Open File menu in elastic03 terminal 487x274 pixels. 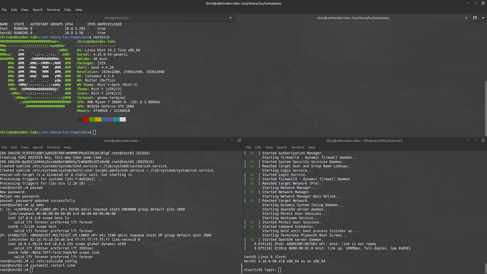(x=249, y=147)
